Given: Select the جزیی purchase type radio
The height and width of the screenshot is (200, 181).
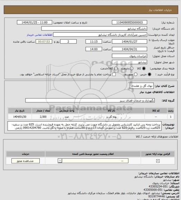Looking at the screenshot, I should click(150, 74).
